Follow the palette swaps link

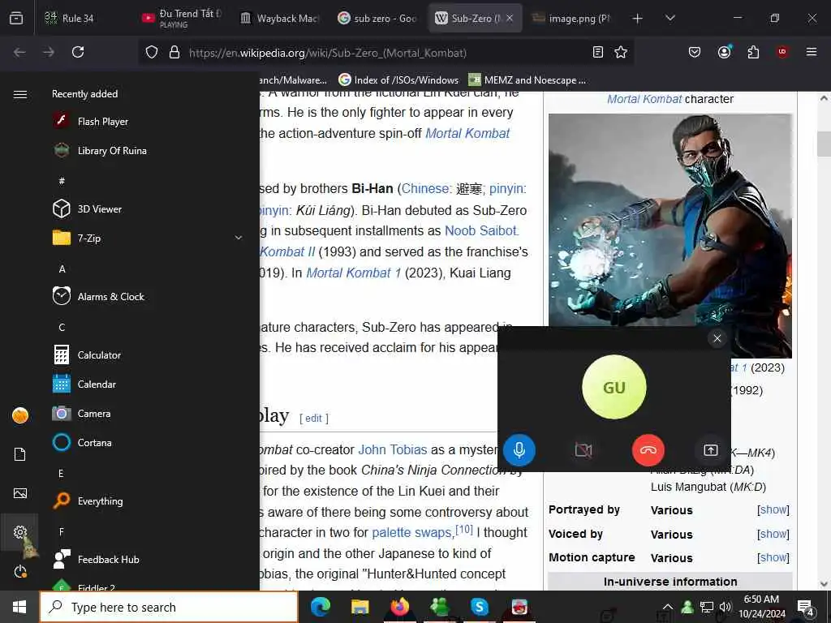(x=411, y=532)
